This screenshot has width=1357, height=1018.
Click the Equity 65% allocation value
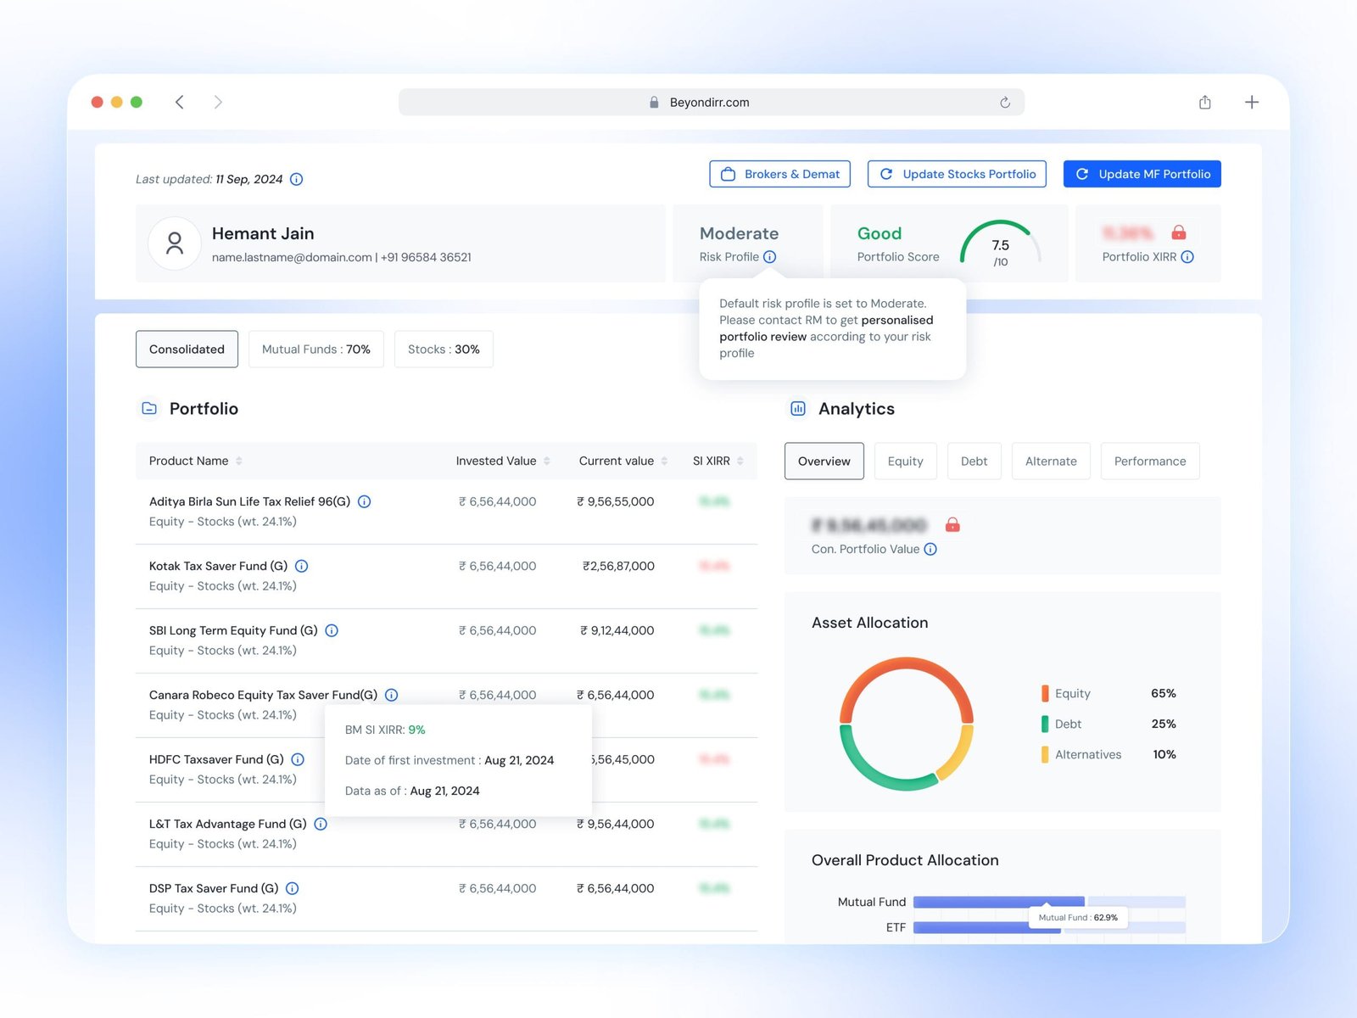(x=1164, y=693)
